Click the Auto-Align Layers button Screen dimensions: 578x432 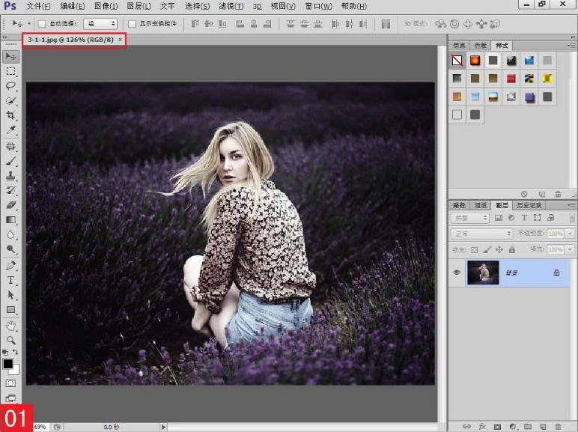(x=386, y=24)
